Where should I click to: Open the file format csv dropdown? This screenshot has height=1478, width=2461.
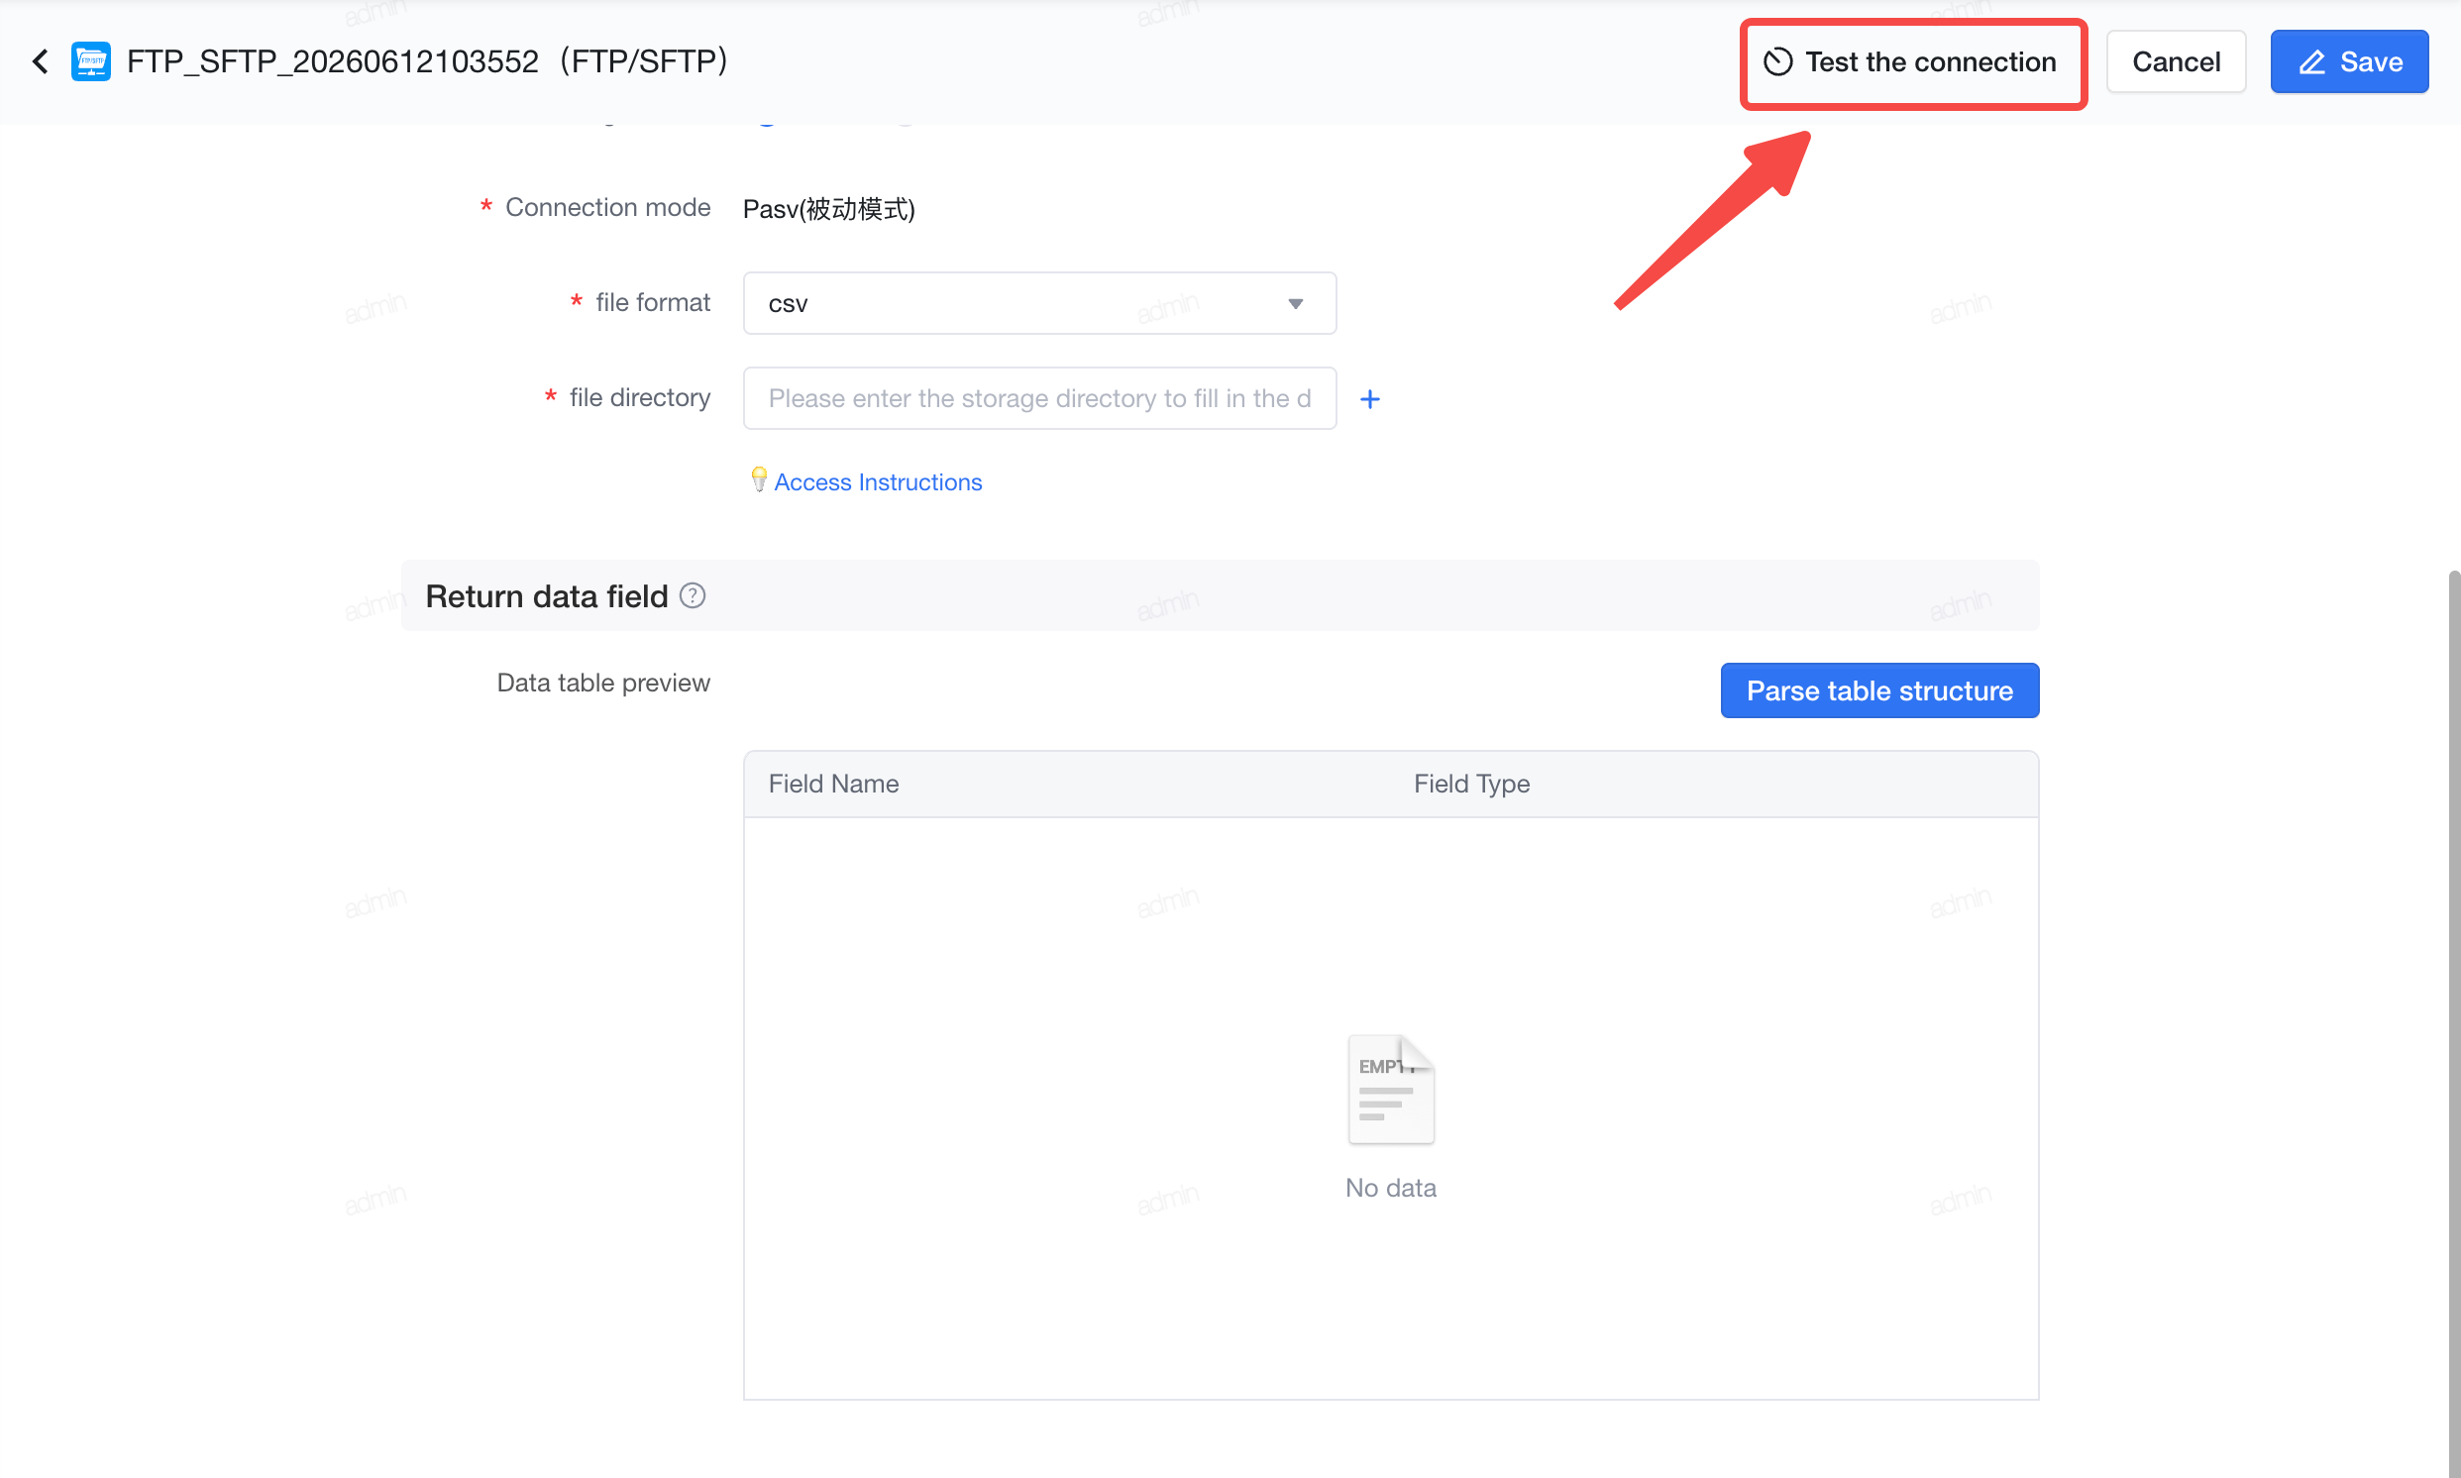1038,303
